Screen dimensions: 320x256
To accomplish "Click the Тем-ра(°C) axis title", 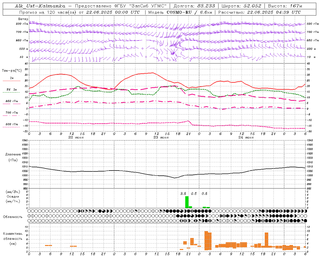I will tap(12, 70).
